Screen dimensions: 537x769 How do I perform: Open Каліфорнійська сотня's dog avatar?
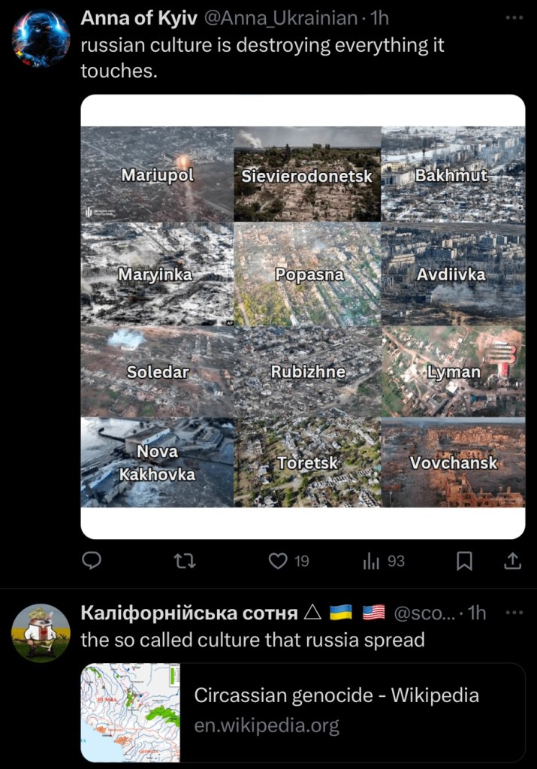coord(41,633)
